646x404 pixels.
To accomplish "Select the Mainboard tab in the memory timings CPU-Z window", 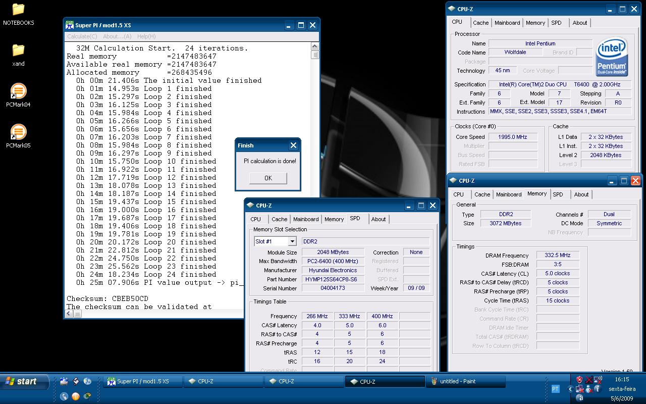I will click(x=509, y=194).
